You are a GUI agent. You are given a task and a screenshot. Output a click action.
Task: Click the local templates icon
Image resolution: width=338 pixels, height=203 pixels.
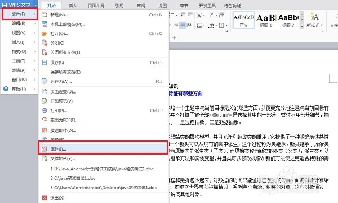point(45,24)
